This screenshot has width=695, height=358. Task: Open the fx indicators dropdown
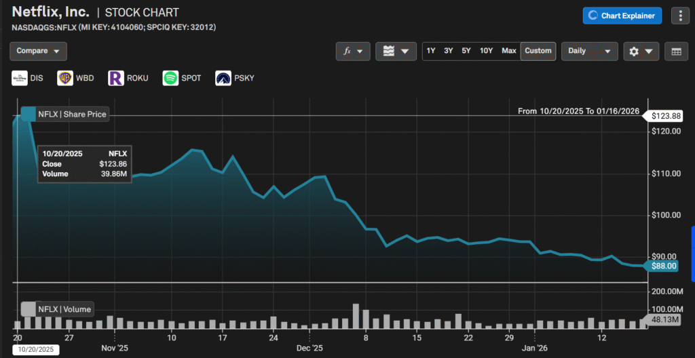tap(353, 52)
